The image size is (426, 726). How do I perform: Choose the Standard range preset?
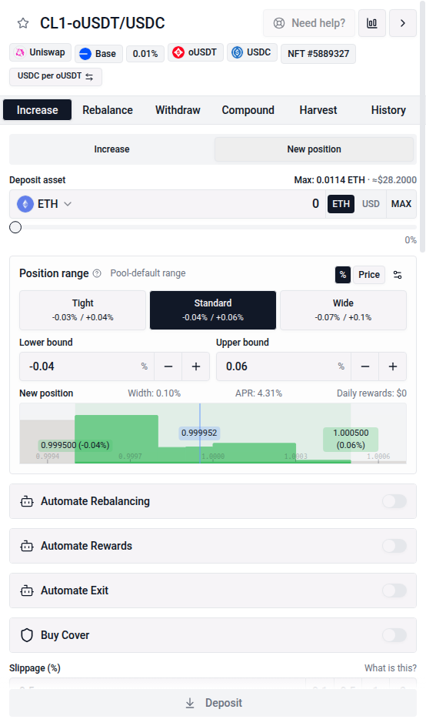213,309
